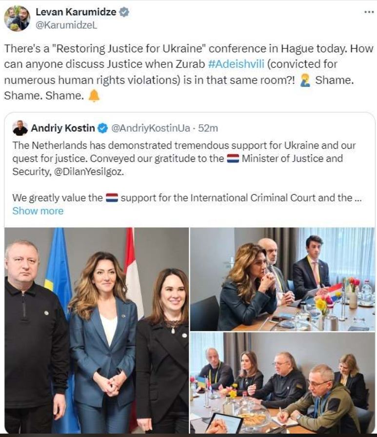Expand quoted tweet with Show more
This screenshot has width=377, height=437.
[x=38, y=211]
